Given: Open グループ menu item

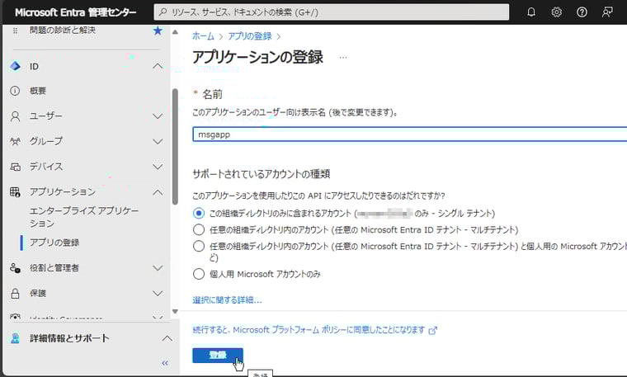Looking at the screenshot, I should tap(46, 141).
